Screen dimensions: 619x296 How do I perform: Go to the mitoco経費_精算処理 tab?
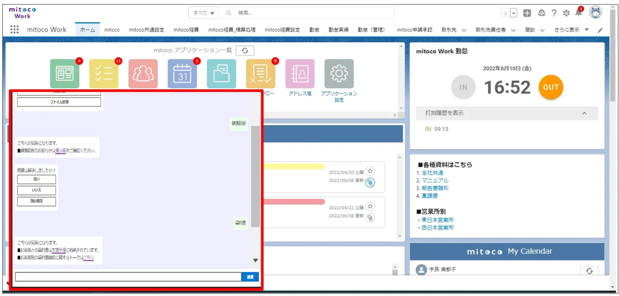coord(232,30)
